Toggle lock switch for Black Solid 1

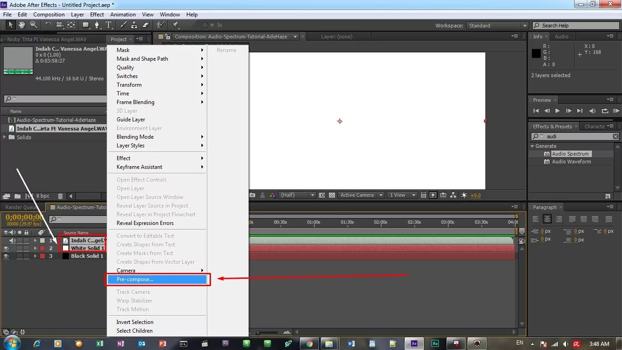[26, 256]
